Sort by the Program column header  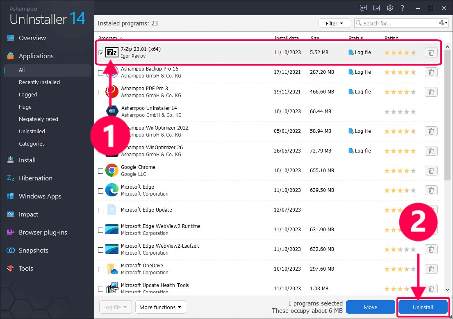[x=108, y=38]
